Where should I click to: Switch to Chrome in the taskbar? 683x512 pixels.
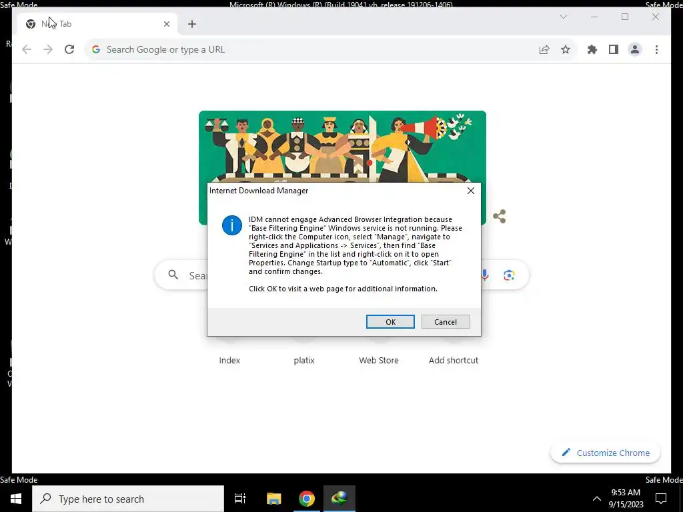click(307, 499)
